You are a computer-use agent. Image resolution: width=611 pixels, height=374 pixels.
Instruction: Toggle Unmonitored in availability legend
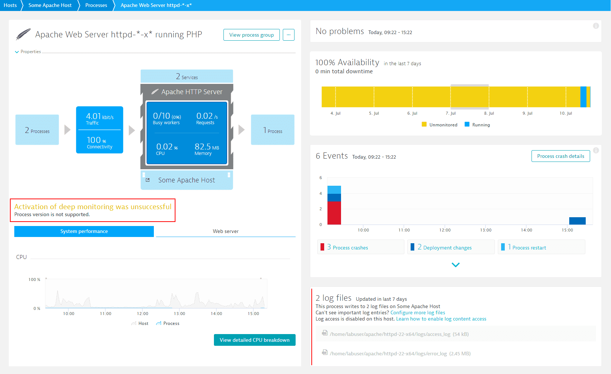click(x=440, y=125)
